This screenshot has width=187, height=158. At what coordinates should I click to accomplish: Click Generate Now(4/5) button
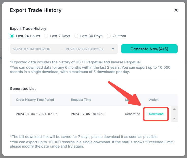pyautogui.click(x=149, y=49)
